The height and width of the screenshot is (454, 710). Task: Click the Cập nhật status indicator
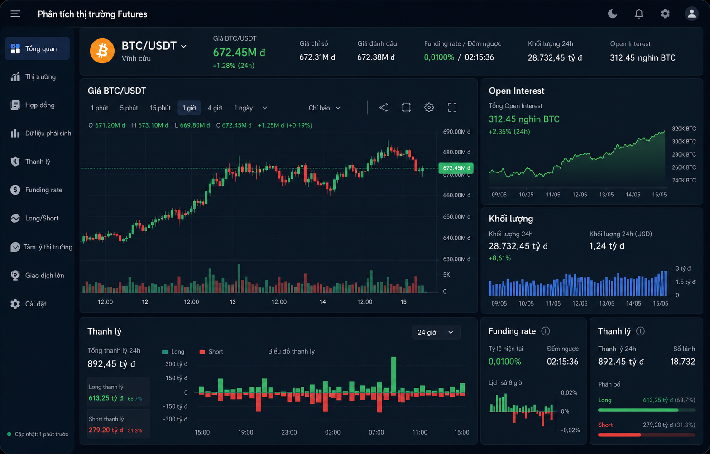(x=38, y=434)
